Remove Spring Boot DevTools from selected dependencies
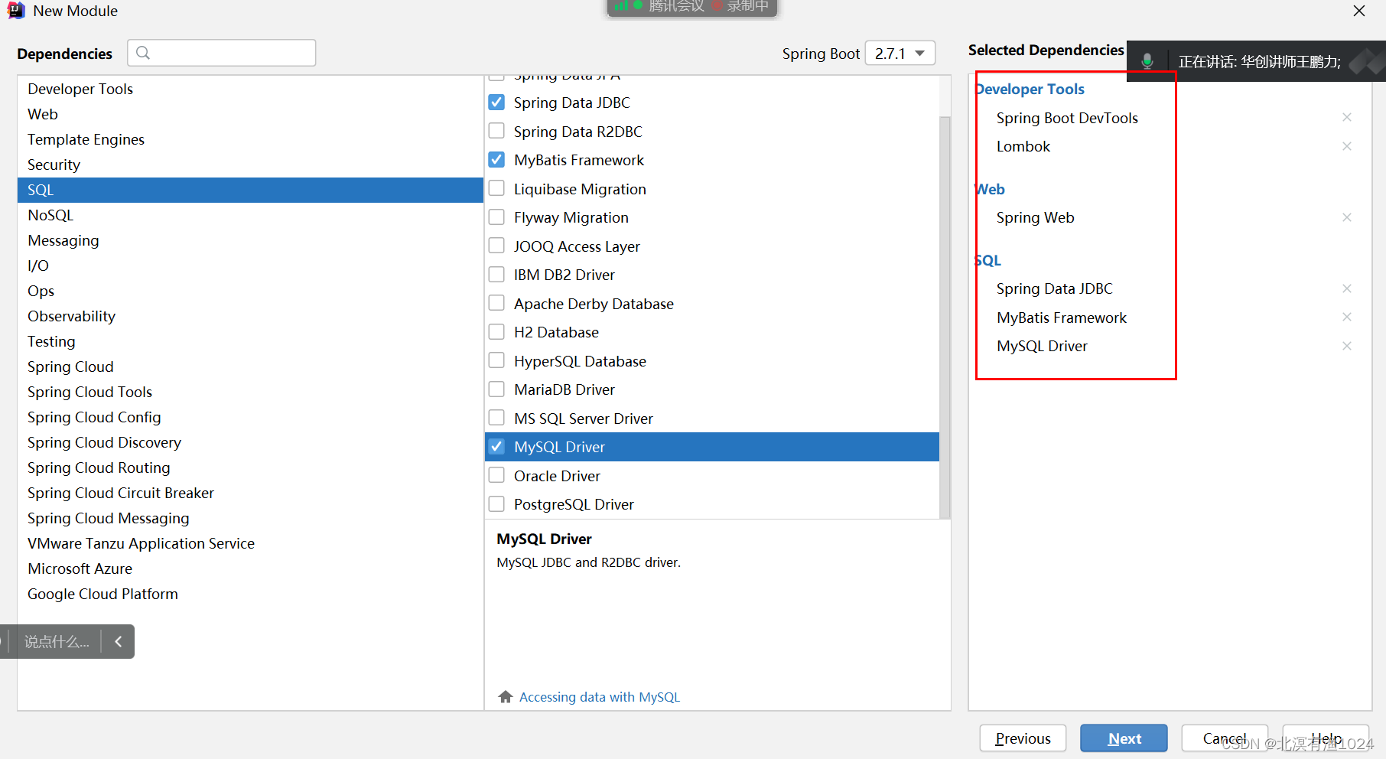Screen dimensions: 1386x759 pyautogui.click(x=1347, y=117)
